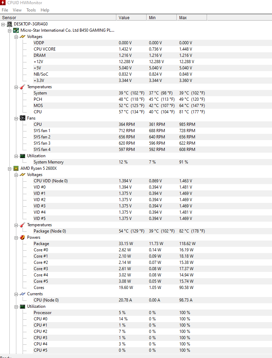Collapse the DESKTOP-3GRI4G0 root node
The image size is (272, 358).
coord(3,24)
